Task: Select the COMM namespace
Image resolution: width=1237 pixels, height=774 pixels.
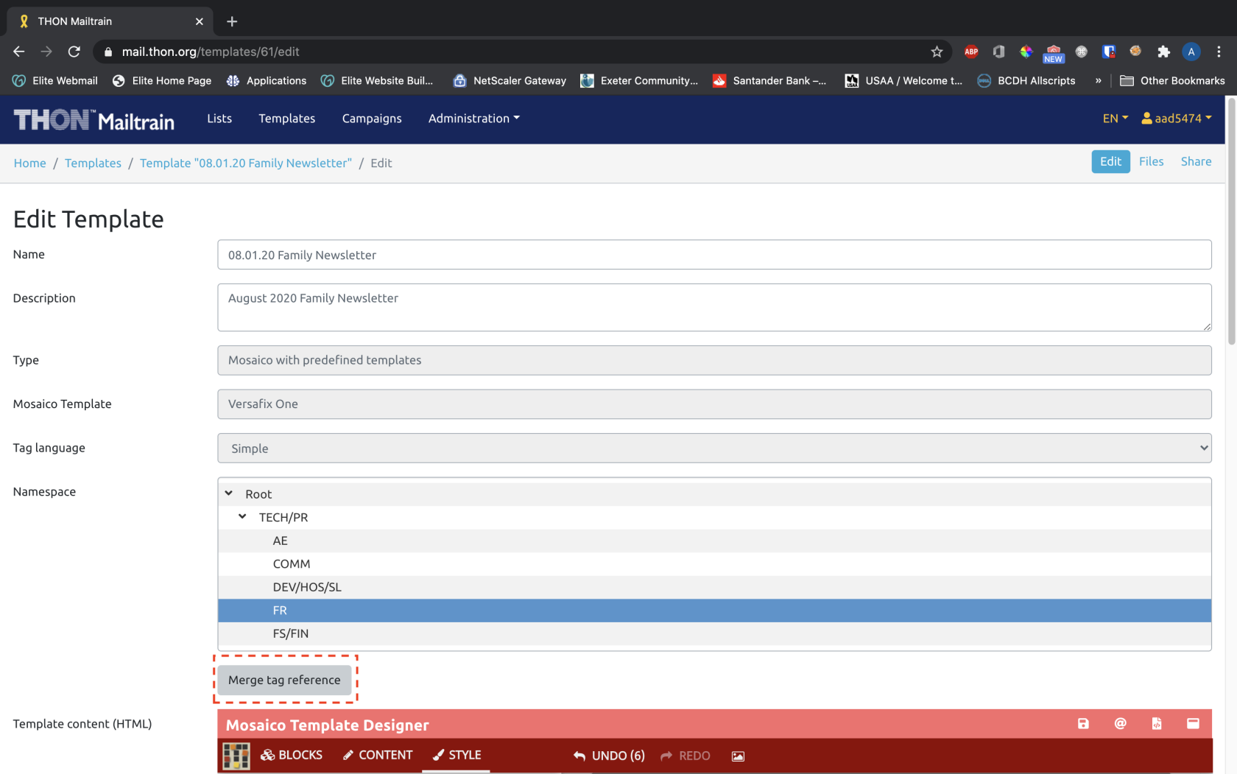Action: coord(714,563)
